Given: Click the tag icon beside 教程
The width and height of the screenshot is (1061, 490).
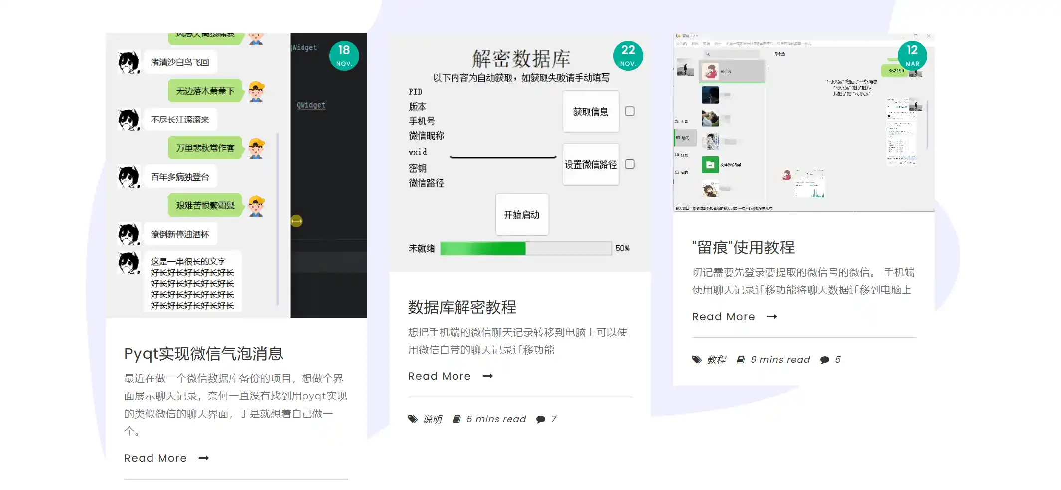Looking at the screenshot, I should [697, 360].
